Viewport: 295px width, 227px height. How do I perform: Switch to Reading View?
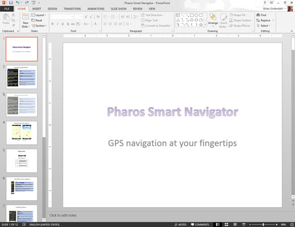tap(235, 225)
